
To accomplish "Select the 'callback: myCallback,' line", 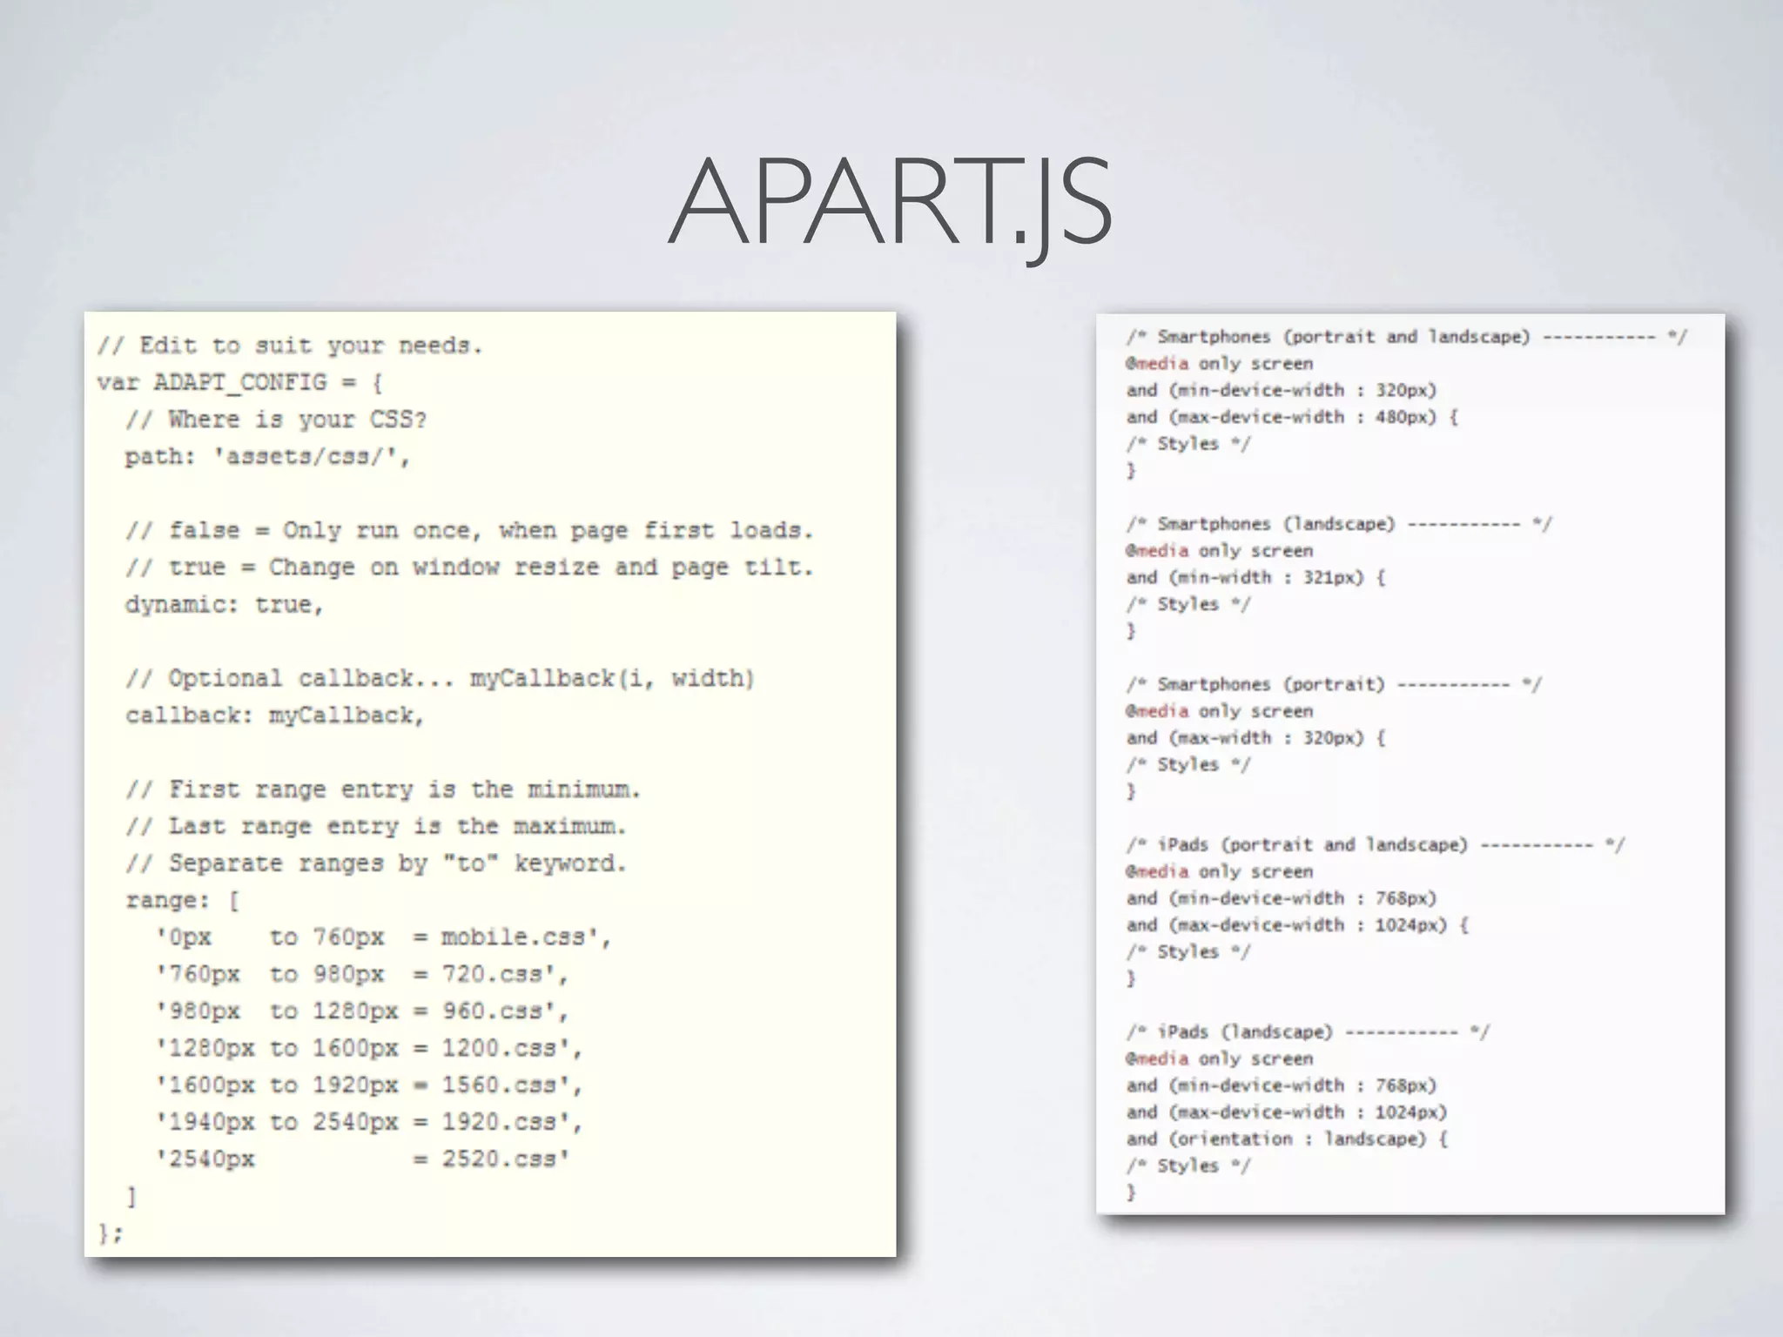I will click(x=275, y=716).
